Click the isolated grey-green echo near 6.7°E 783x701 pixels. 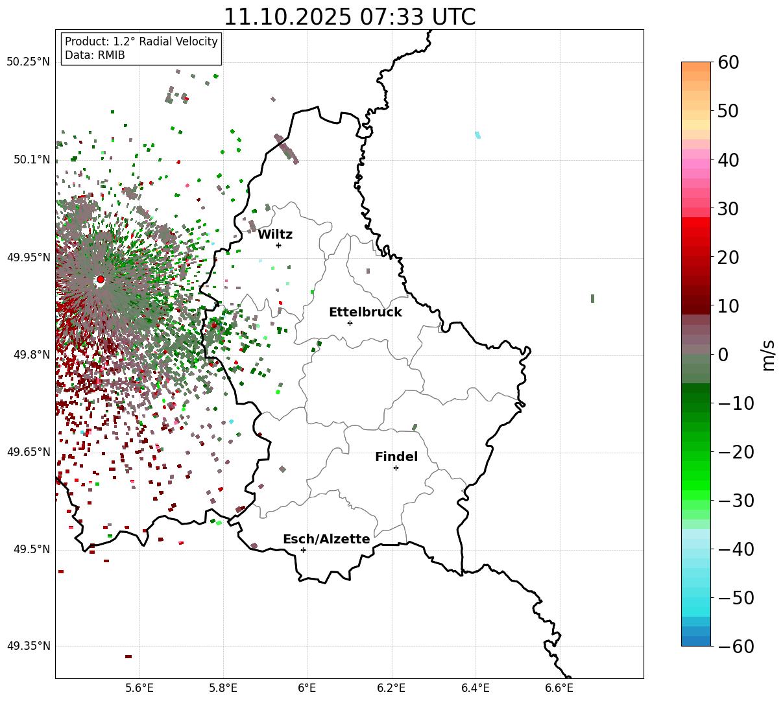(x=592, y=298)
